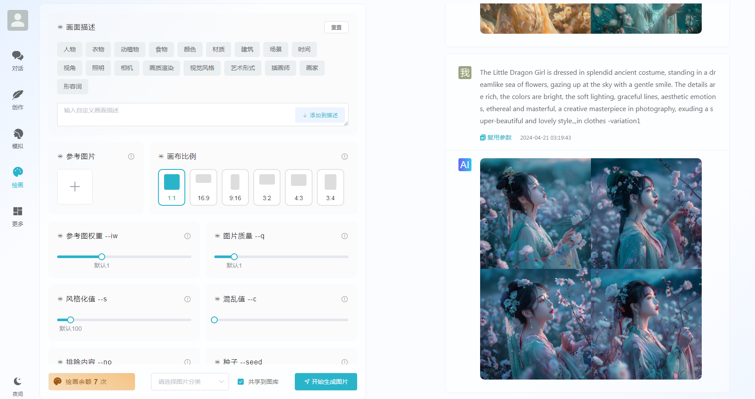Select 3:2 canvas ratio
Screen dimensions: 755x399
(x=267, y=187)
